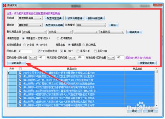The width and height of the screenshot is (165, 119).
Task: Open the 从店铺 source shop dropdown
Action: [30, 18]
